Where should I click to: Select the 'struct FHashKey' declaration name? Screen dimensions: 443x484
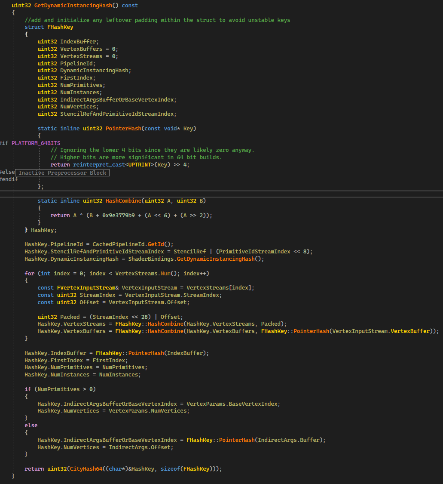pyautogui.click(x=60, y=27)
